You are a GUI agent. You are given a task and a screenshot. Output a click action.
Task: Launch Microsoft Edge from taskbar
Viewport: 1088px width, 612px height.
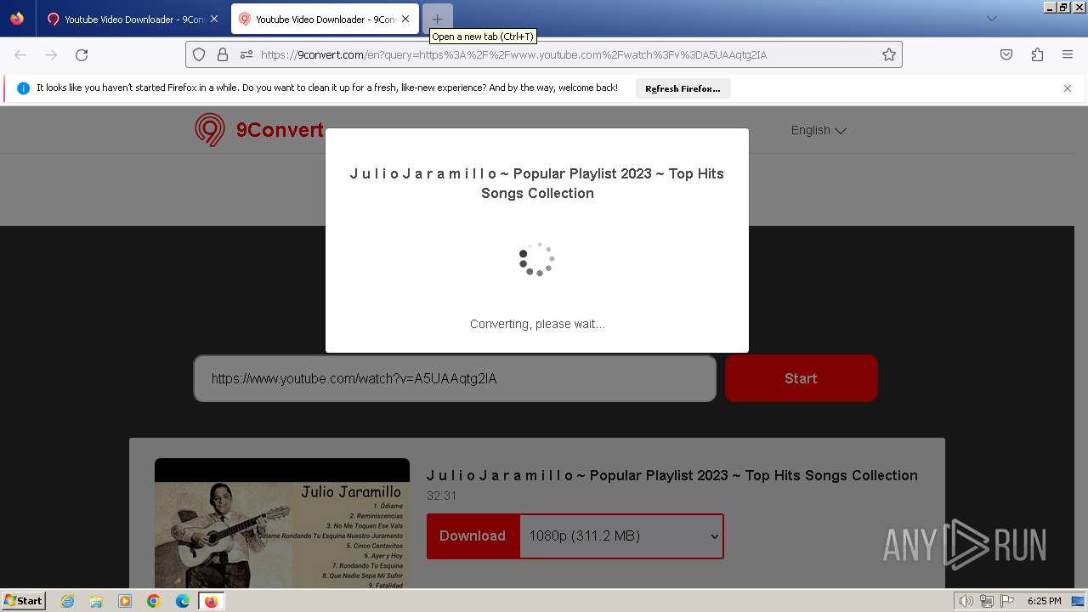(x=183, y=601)
